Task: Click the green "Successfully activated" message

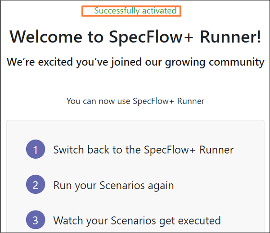Action: (x=135, y=11)
